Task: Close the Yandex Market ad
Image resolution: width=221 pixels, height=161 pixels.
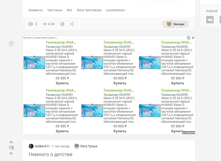Action: [x=193, y=38]
